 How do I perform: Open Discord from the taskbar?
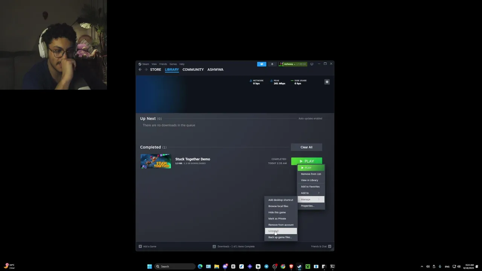pos(225,266)
